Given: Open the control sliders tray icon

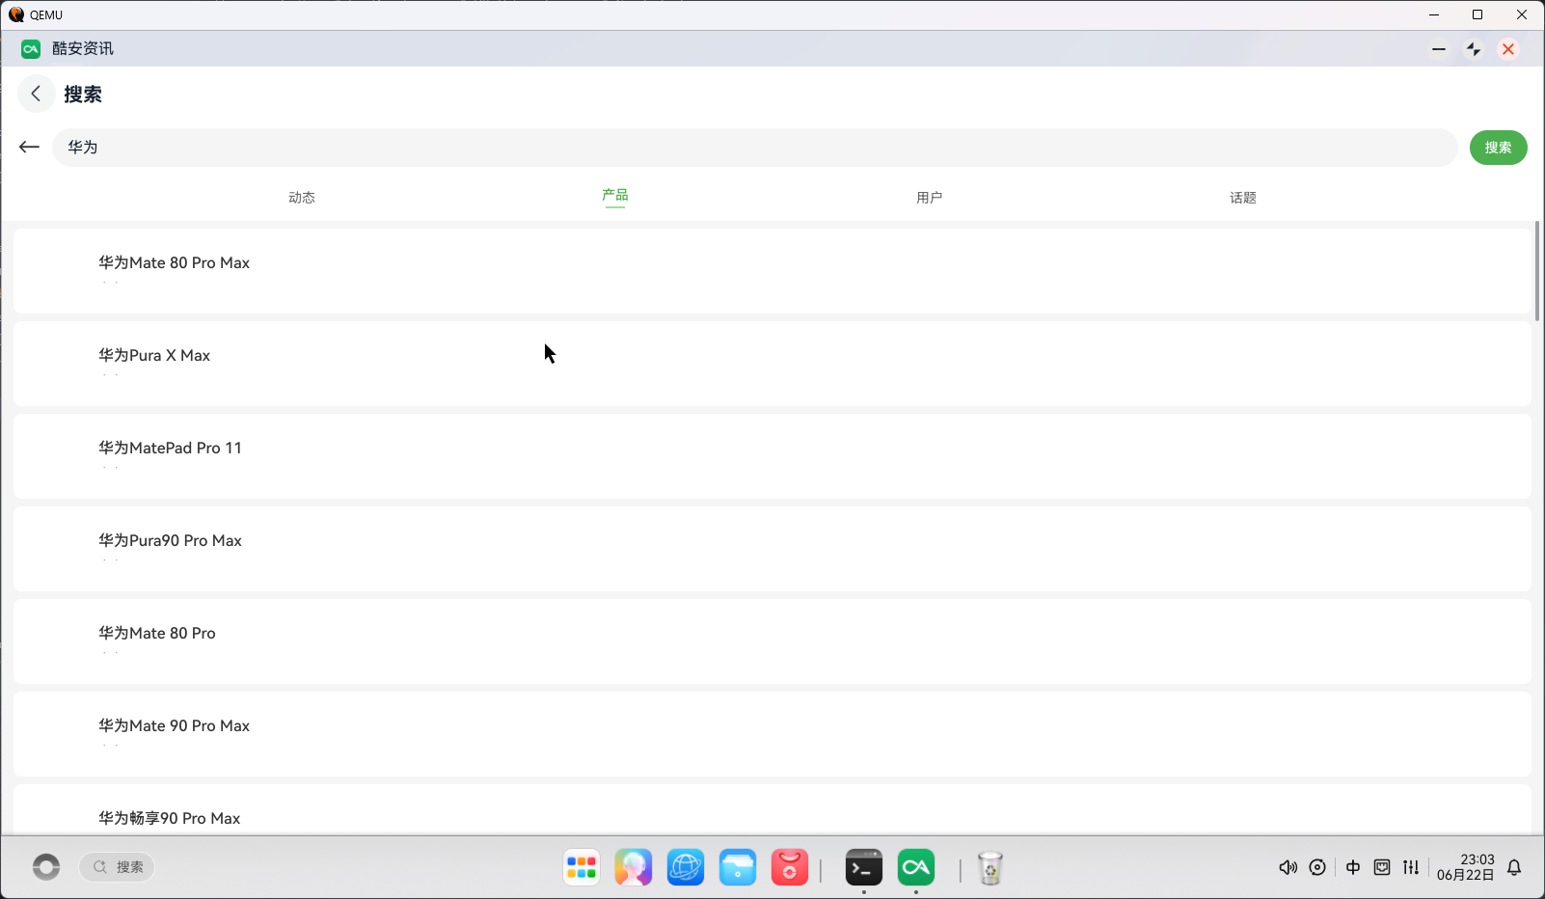Looking at the screenshot, I should [1411, 867].
